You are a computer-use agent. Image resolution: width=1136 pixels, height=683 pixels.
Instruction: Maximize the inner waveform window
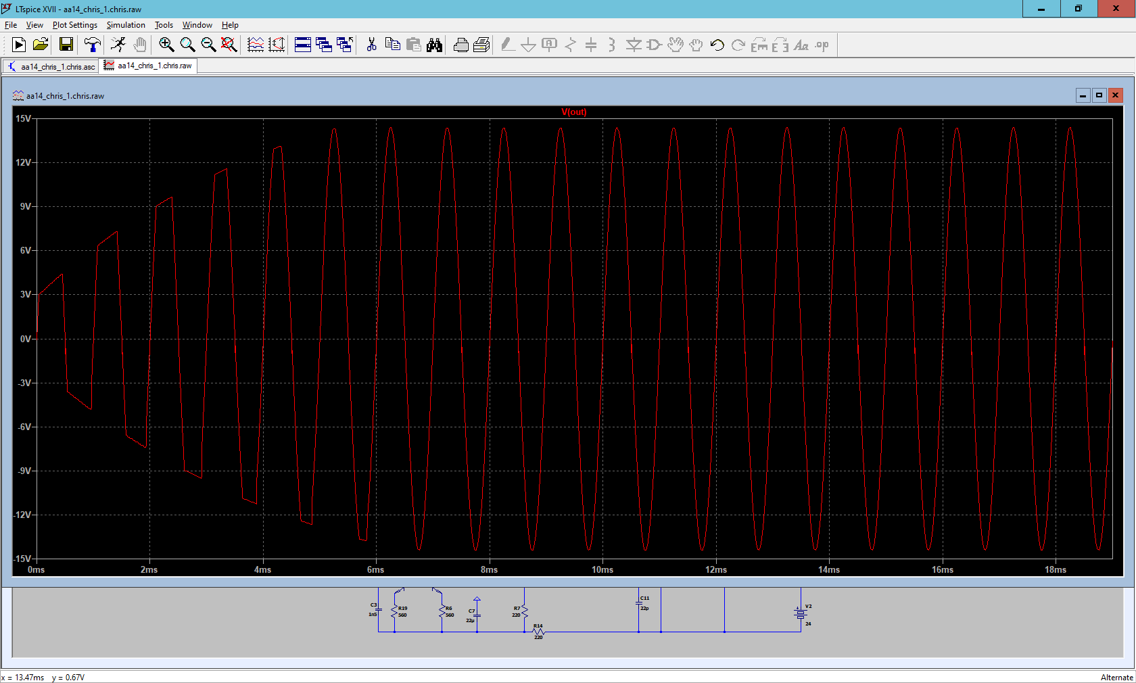point(1099,95)
